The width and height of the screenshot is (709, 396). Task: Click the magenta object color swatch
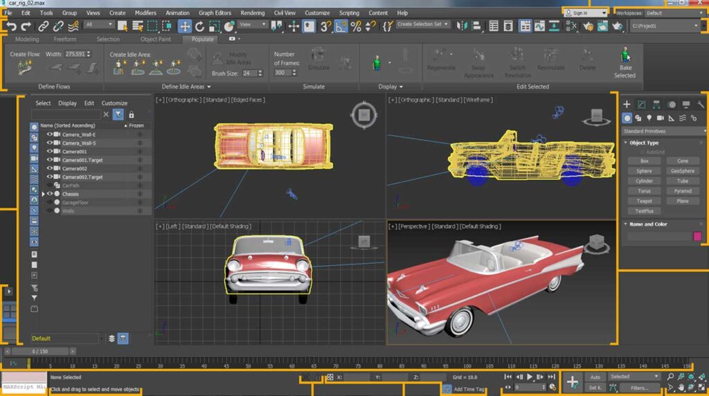click(697, 236)
